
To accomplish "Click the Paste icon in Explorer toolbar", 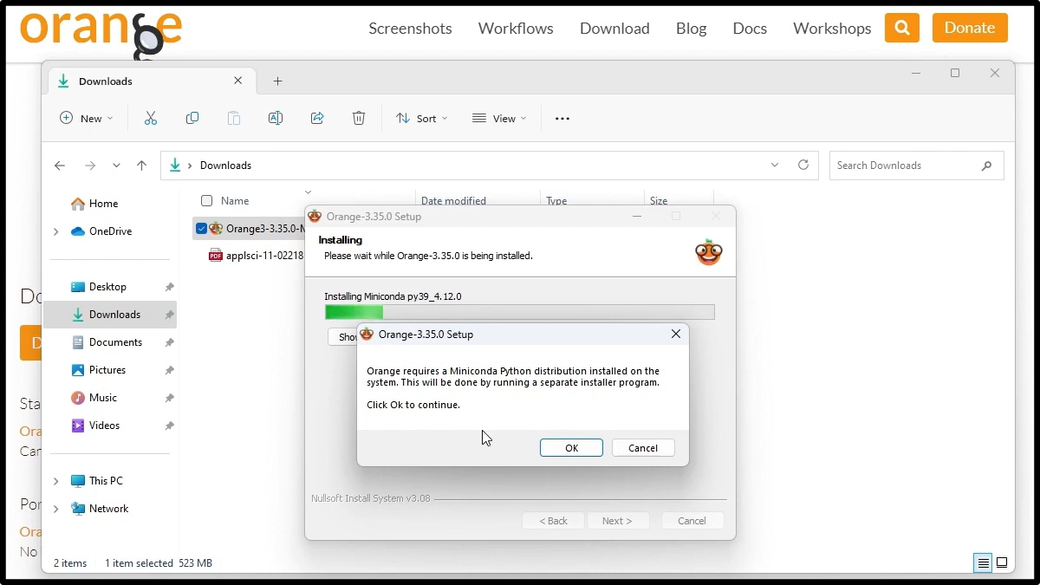I will (x=234, y=119).
